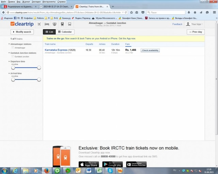Select the Trains icon in header

coord(62,24)
